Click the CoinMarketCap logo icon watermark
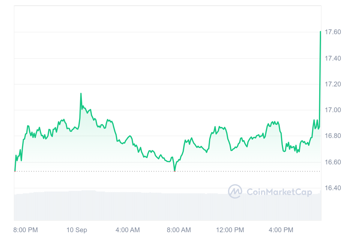 click(235, 191)
